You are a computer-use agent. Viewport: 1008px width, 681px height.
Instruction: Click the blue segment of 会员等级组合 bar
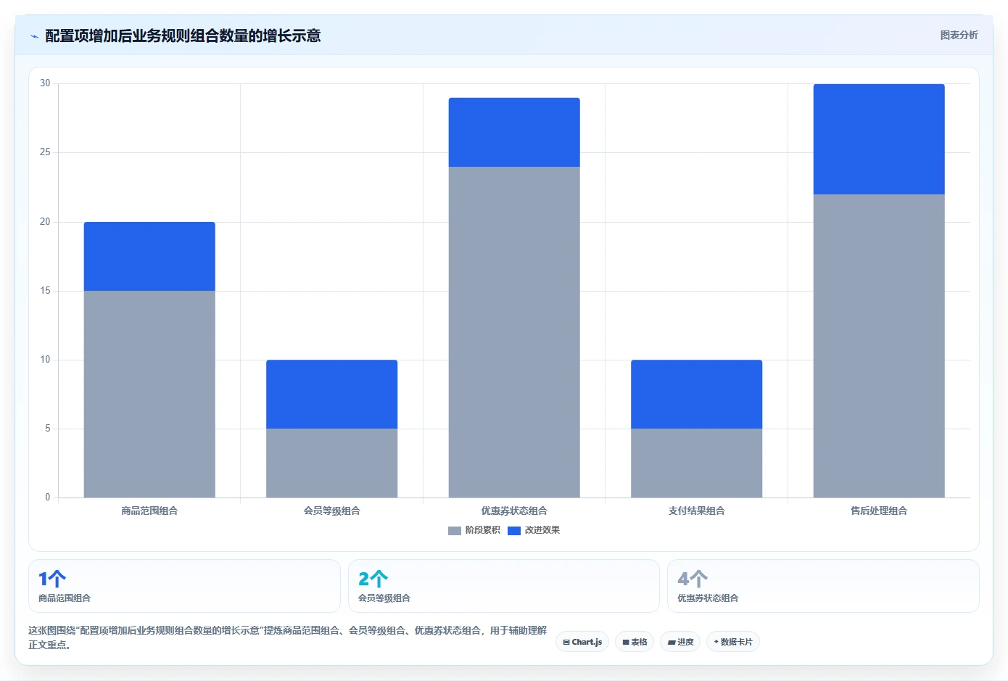click(x=332, y=395)
